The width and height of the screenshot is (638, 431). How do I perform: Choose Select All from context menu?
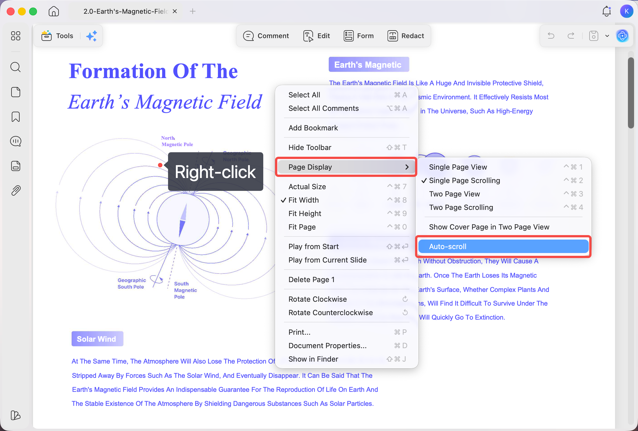click(347, 95)
